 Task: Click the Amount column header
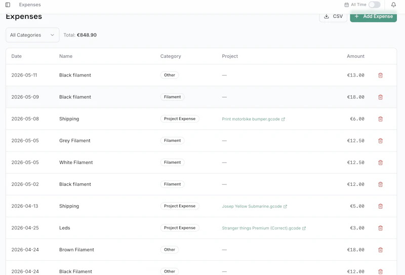[355, 56]
